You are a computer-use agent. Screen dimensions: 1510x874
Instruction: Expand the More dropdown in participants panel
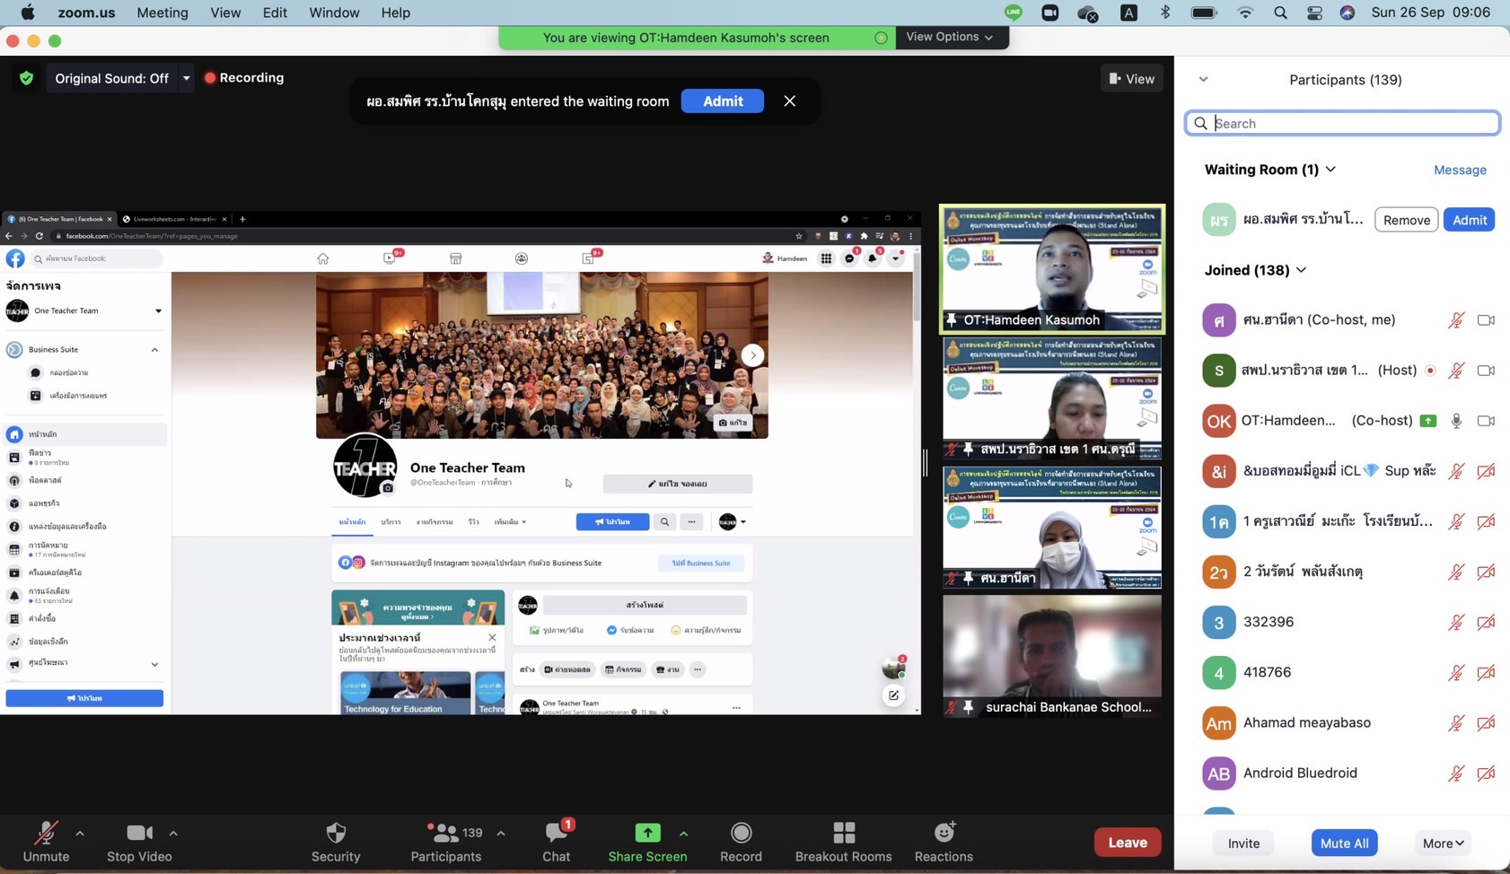(x=1443, y=843)
